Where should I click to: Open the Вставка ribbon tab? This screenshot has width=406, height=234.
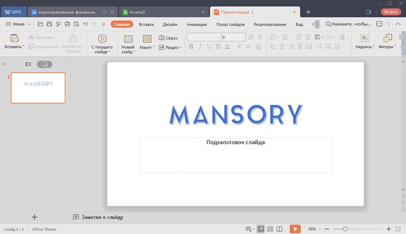click(147, 24)
